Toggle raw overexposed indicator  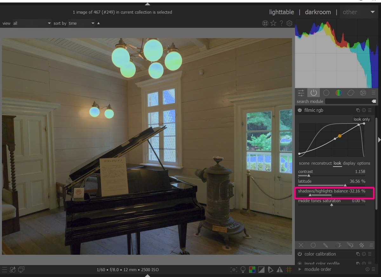click(x=252, y=270)
